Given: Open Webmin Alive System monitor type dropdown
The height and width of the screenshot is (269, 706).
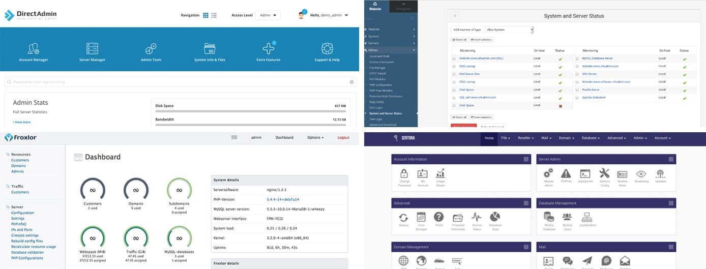Looking at the screenshot, I should tap(509, 29).
